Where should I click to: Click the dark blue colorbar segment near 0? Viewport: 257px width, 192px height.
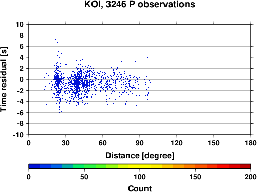(34, 166)
